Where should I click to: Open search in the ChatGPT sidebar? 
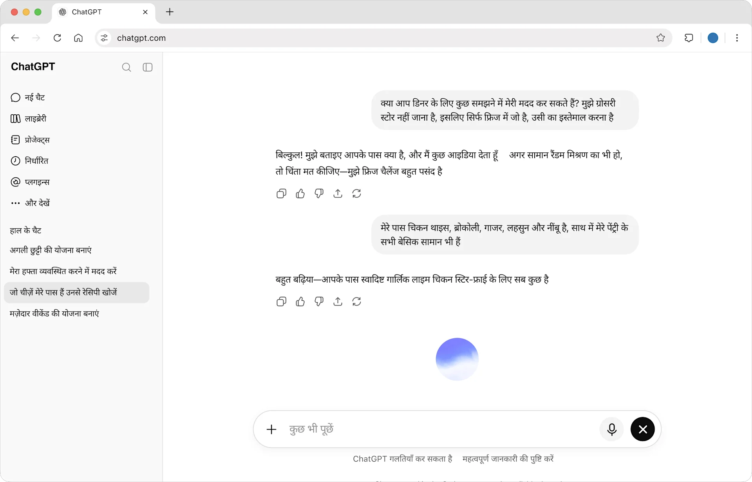coord(126,67)
